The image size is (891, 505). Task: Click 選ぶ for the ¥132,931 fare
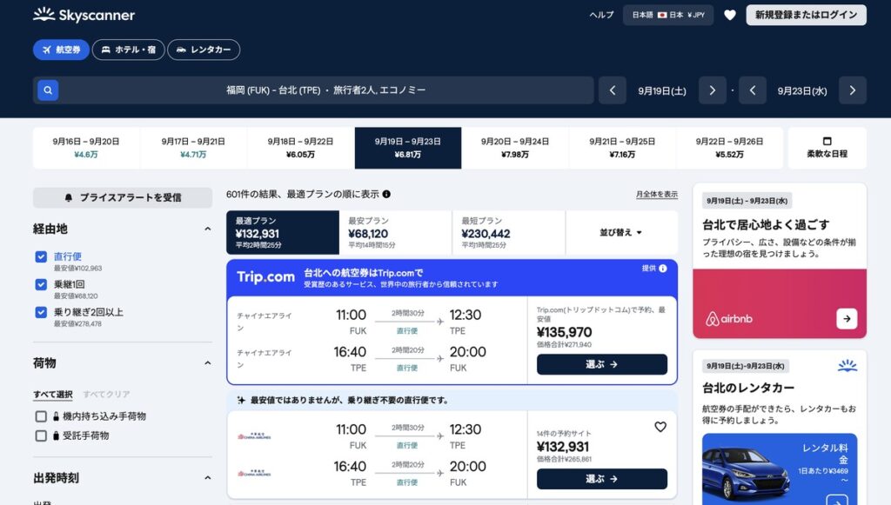602,479
